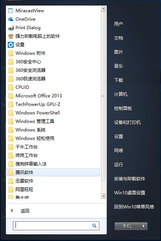Click the 关机 shutdown button

127,226
